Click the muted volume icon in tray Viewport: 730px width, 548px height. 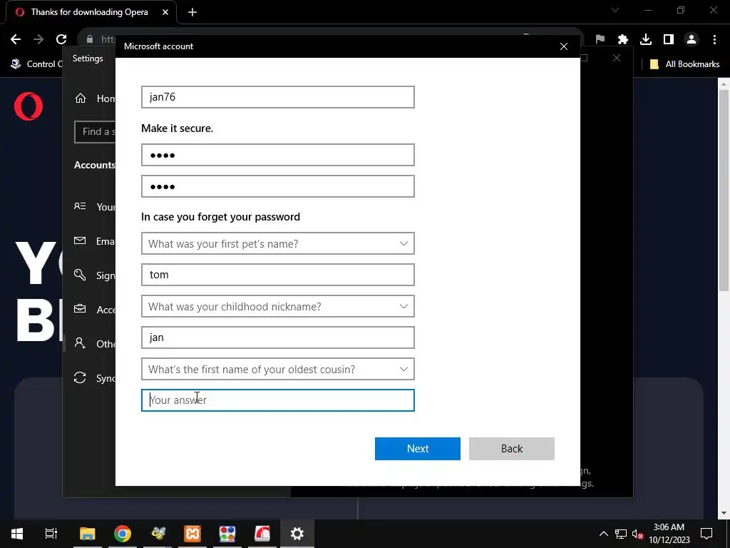click(x=637, y=534)
